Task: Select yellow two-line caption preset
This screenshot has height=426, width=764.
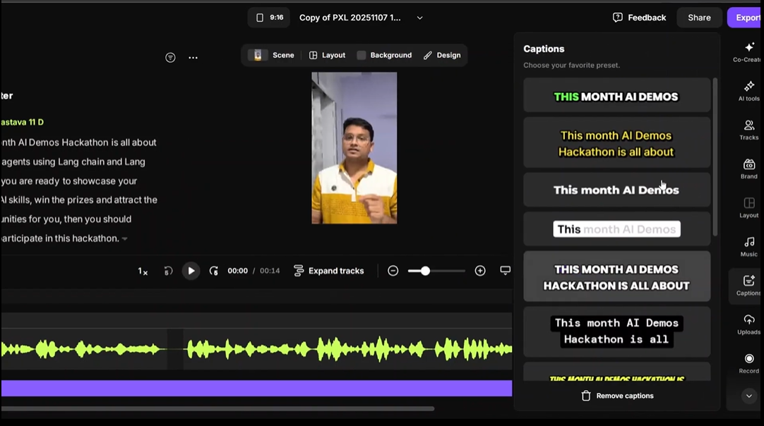Action: tap(616, 143)
